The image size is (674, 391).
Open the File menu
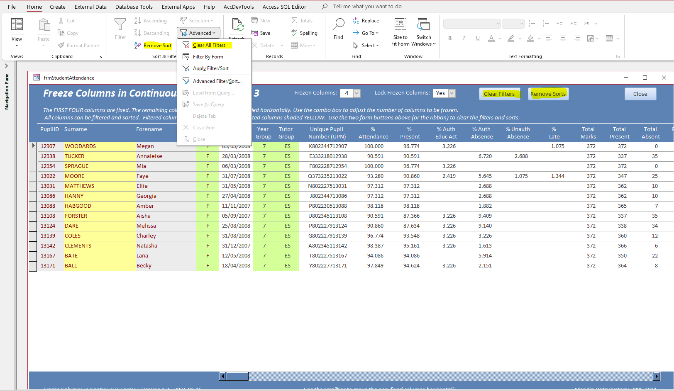(12, 7)
